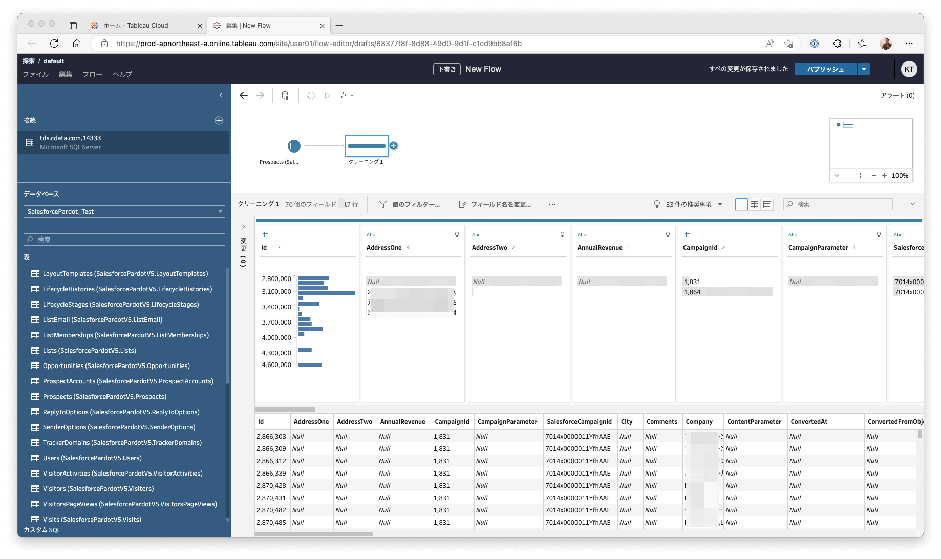Click カスタム SQL custom SQL option
The width and height of the screenshot is (941, 559).
[x=42, y=530]
